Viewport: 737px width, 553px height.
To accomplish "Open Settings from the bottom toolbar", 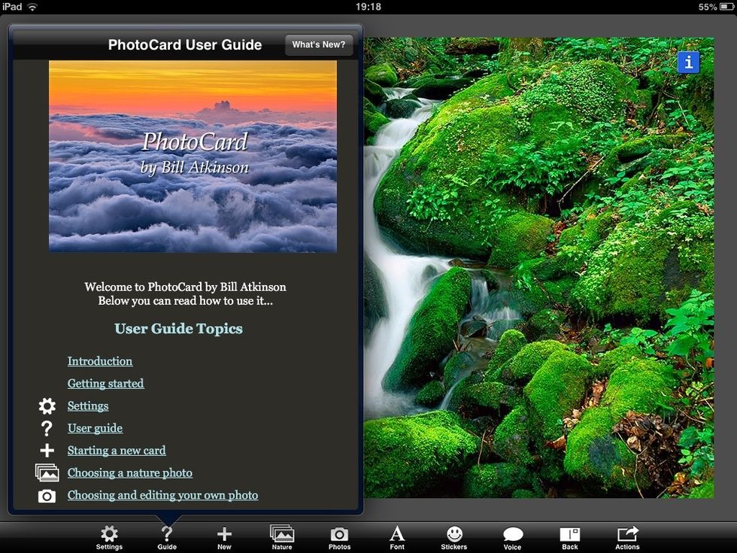I will (109, 537).
